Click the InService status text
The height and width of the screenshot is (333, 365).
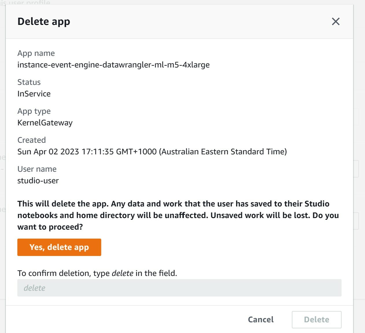coord(34,94)
